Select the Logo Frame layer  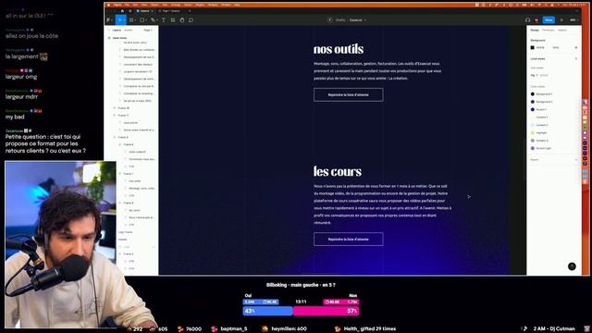[x=126, y=232]
